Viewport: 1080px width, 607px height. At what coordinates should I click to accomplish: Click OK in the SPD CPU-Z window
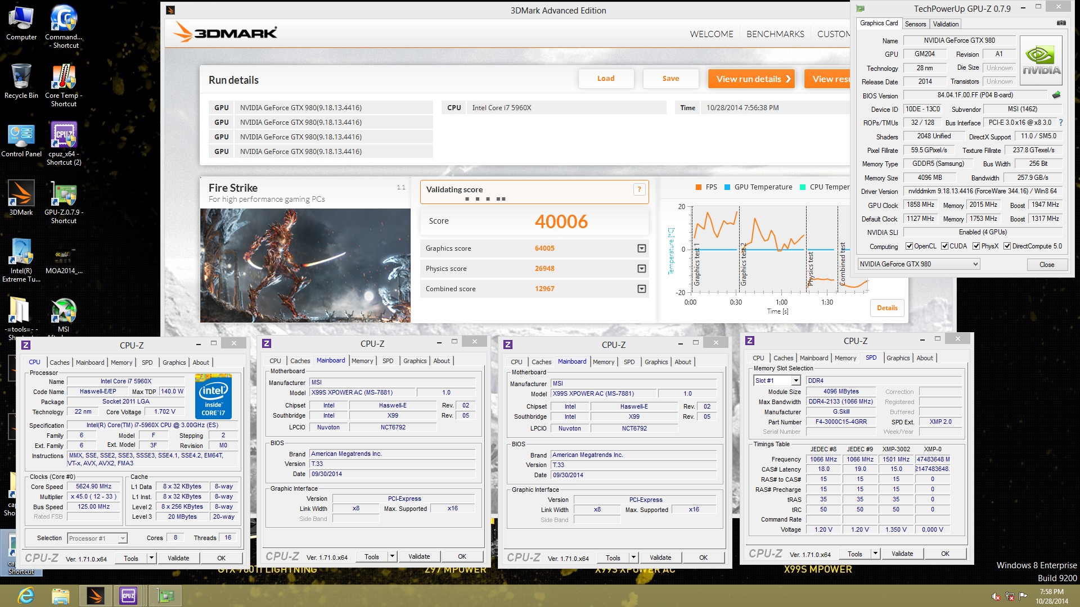(x=945, y=554)
